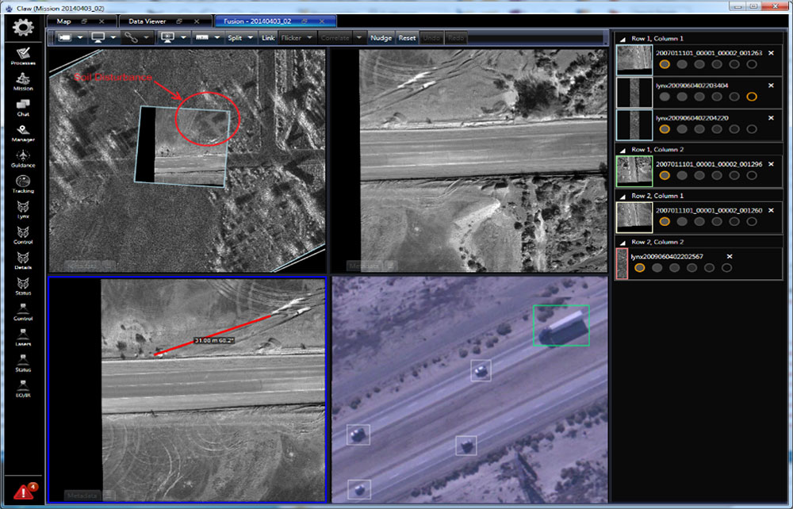Select the second radio button for lynx2009060402202567
Image resolution: width=793 pixels, height=509 pixels.
point(657,268)
